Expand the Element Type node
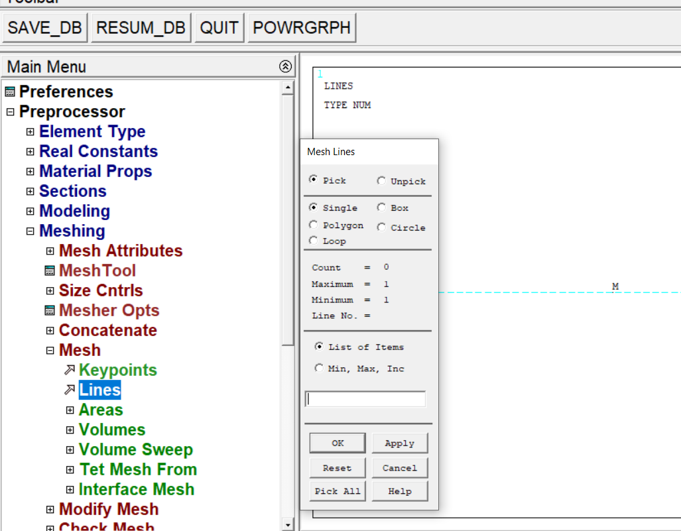 point(30,131)
